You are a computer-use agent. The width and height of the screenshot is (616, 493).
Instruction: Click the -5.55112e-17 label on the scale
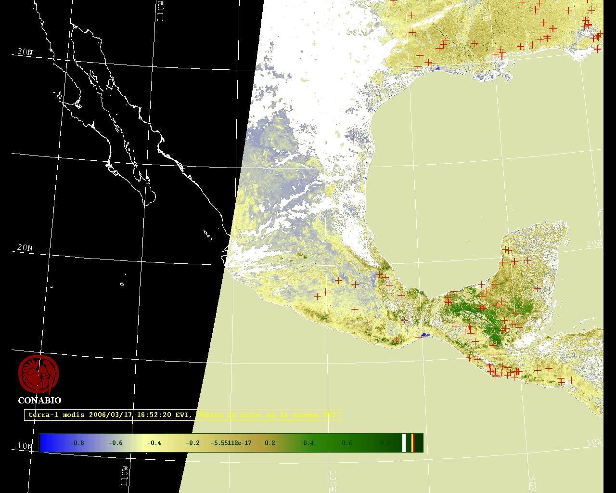231,443
